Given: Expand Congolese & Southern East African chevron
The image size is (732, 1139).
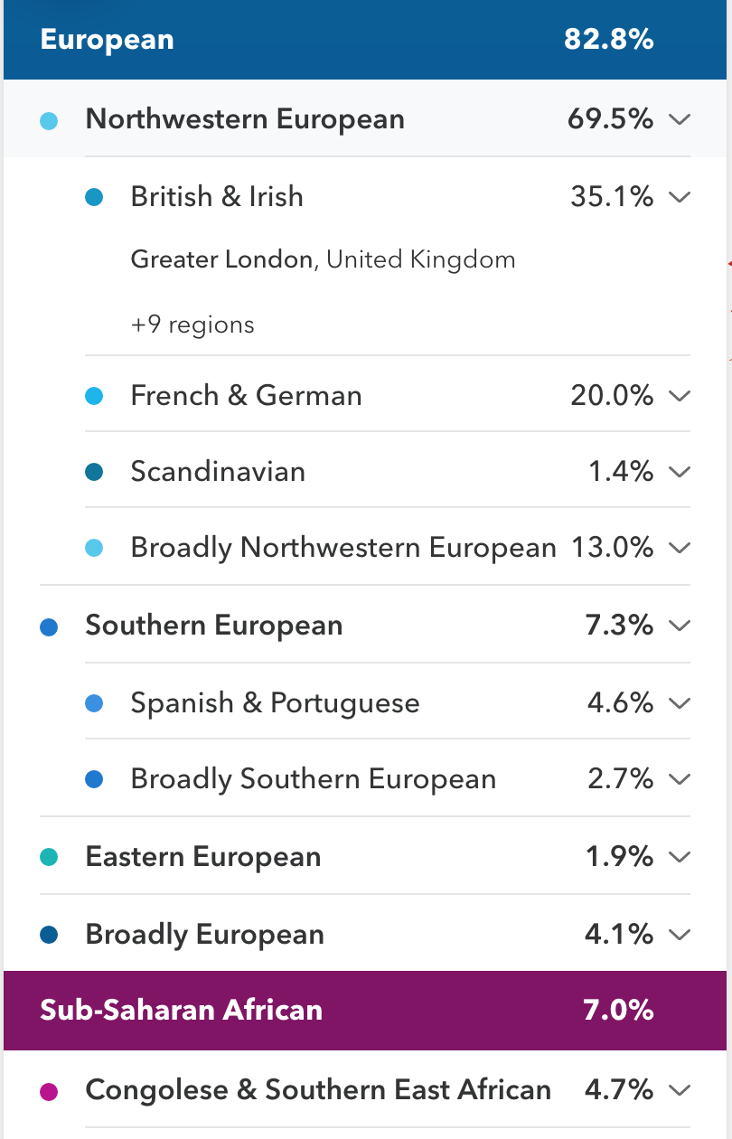Looking at the screenshot, I should pos(680,1091).
